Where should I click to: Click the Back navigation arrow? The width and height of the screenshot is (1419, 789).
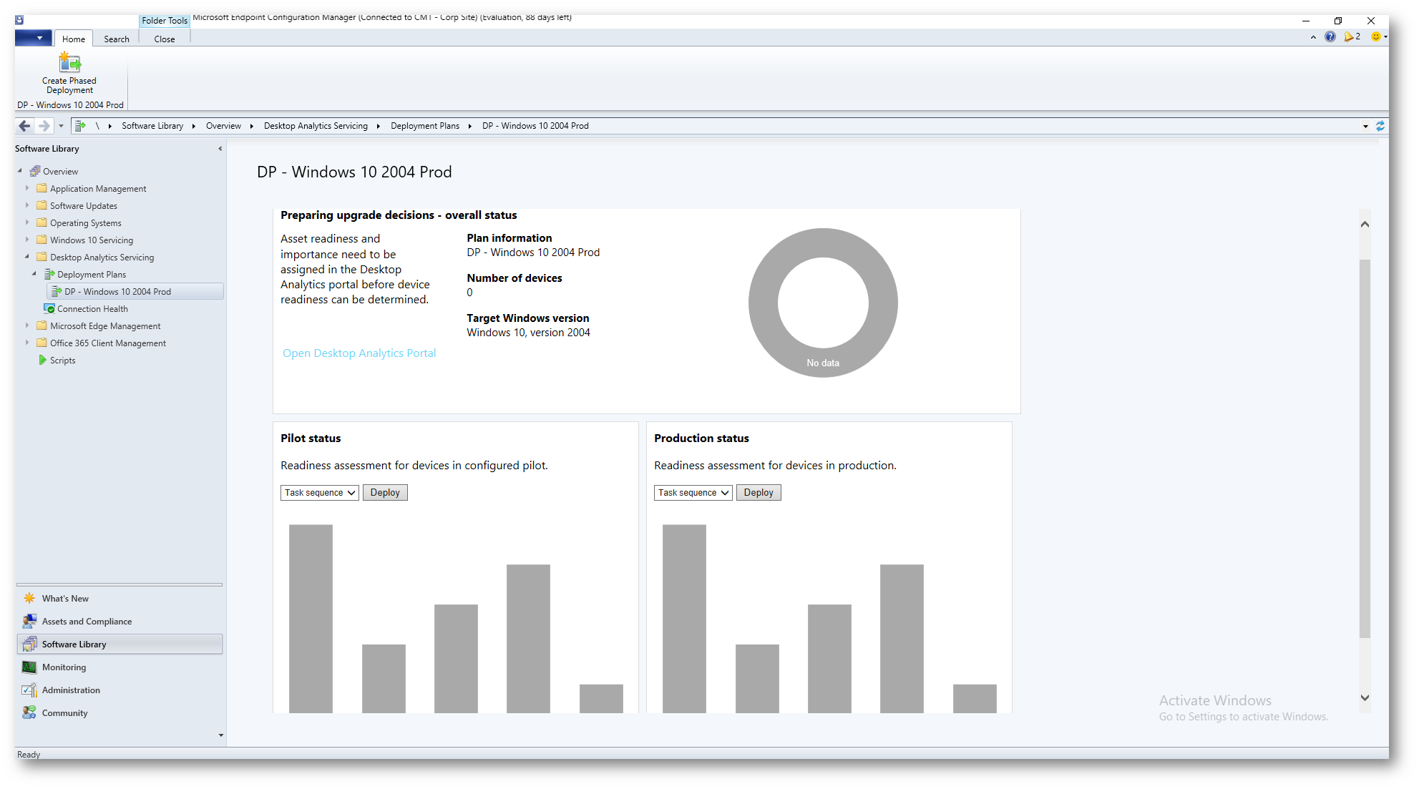(25, 126)
